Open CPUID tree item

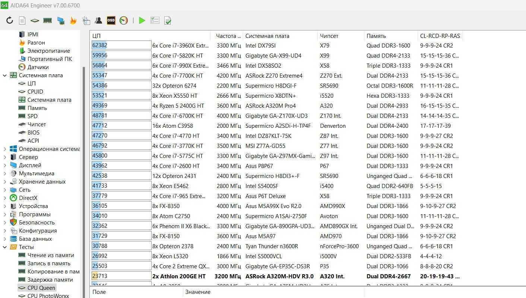[35, 91]
